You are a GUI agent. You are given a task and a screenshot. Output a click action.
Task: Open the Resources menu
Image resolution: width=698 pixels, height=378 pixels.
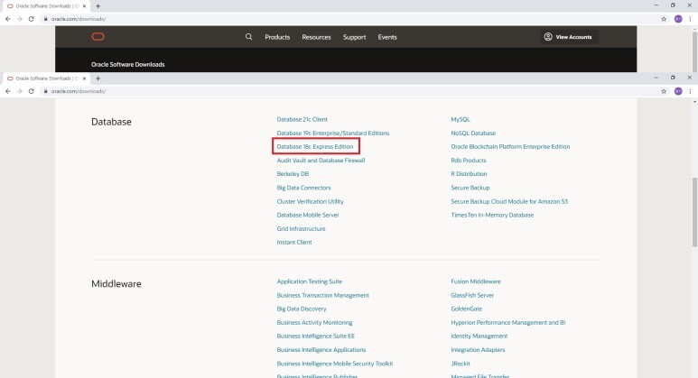pos(316,37)
